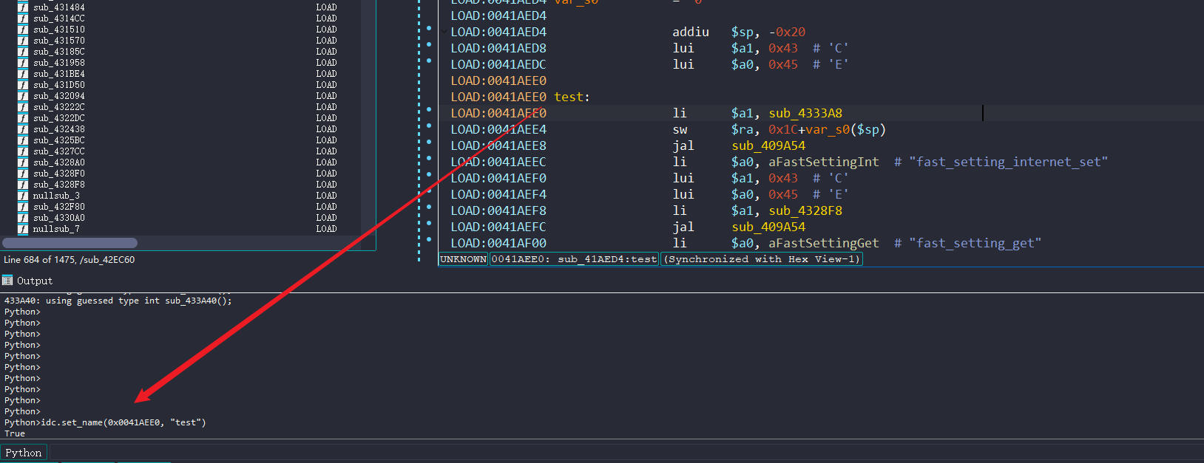The width and height of the screenshot is (1204, 463).
Task: Click function icon beside sub_431D50
Action: (23, 85)
